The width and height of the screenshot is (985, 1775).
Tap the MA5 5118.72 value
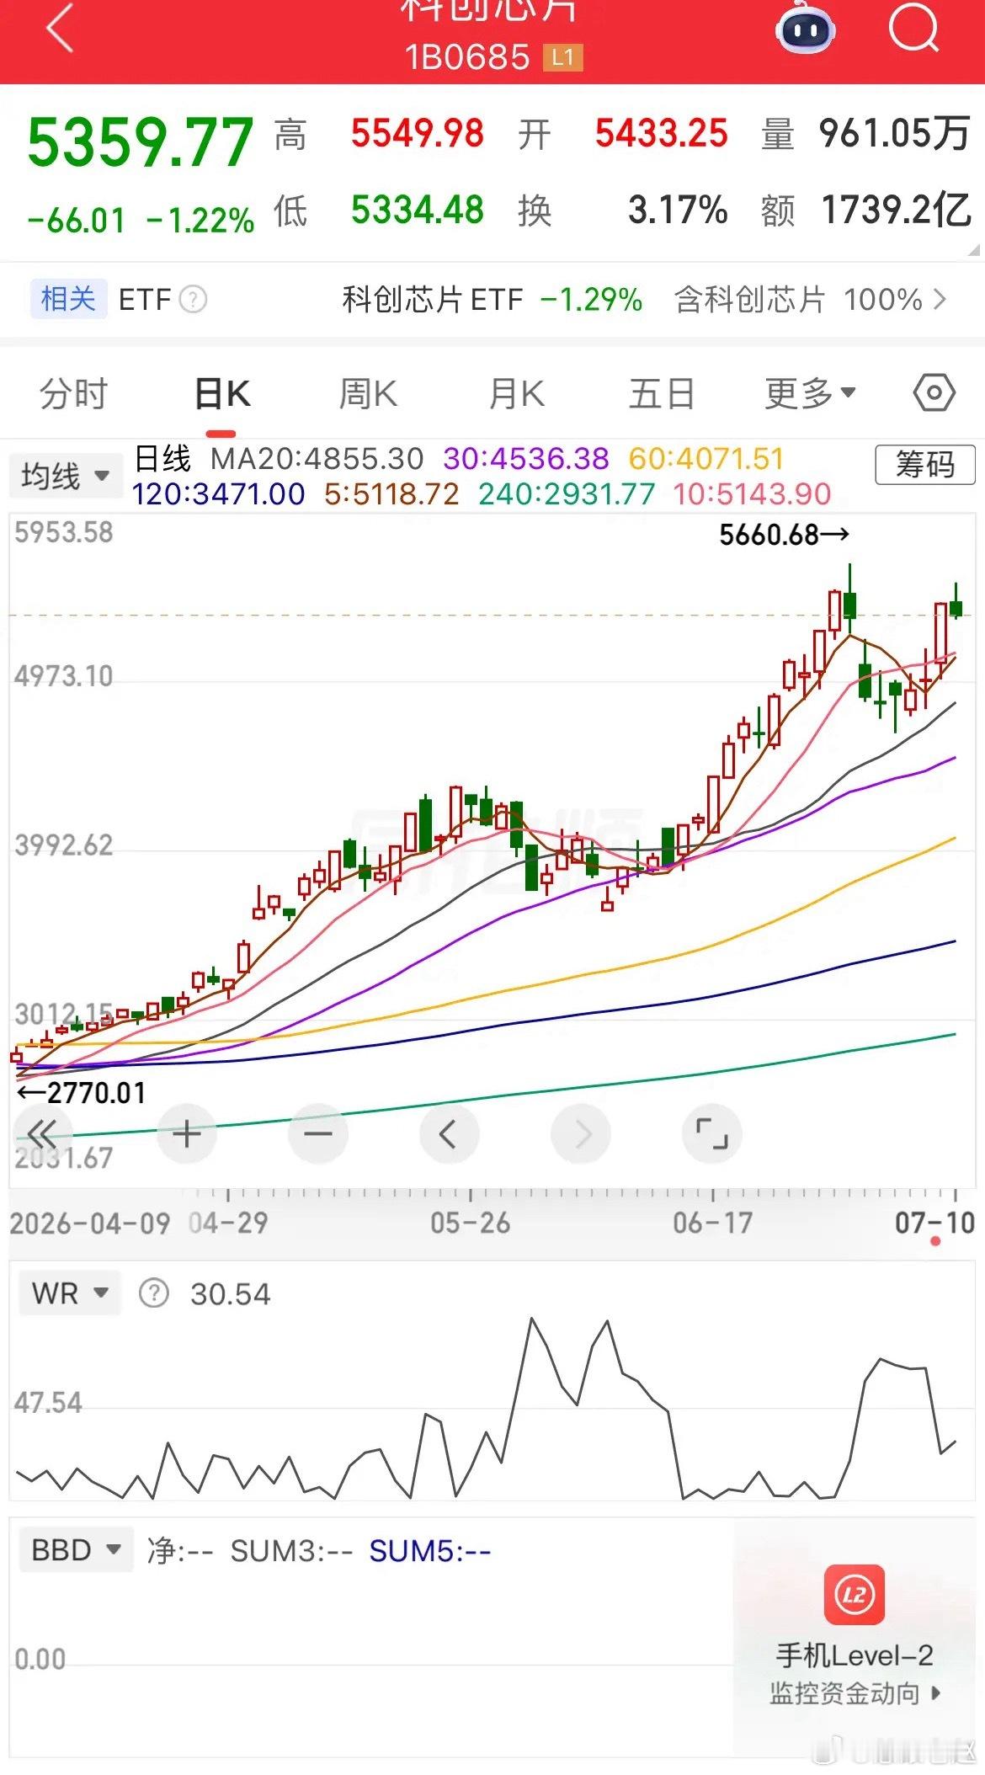392,494
